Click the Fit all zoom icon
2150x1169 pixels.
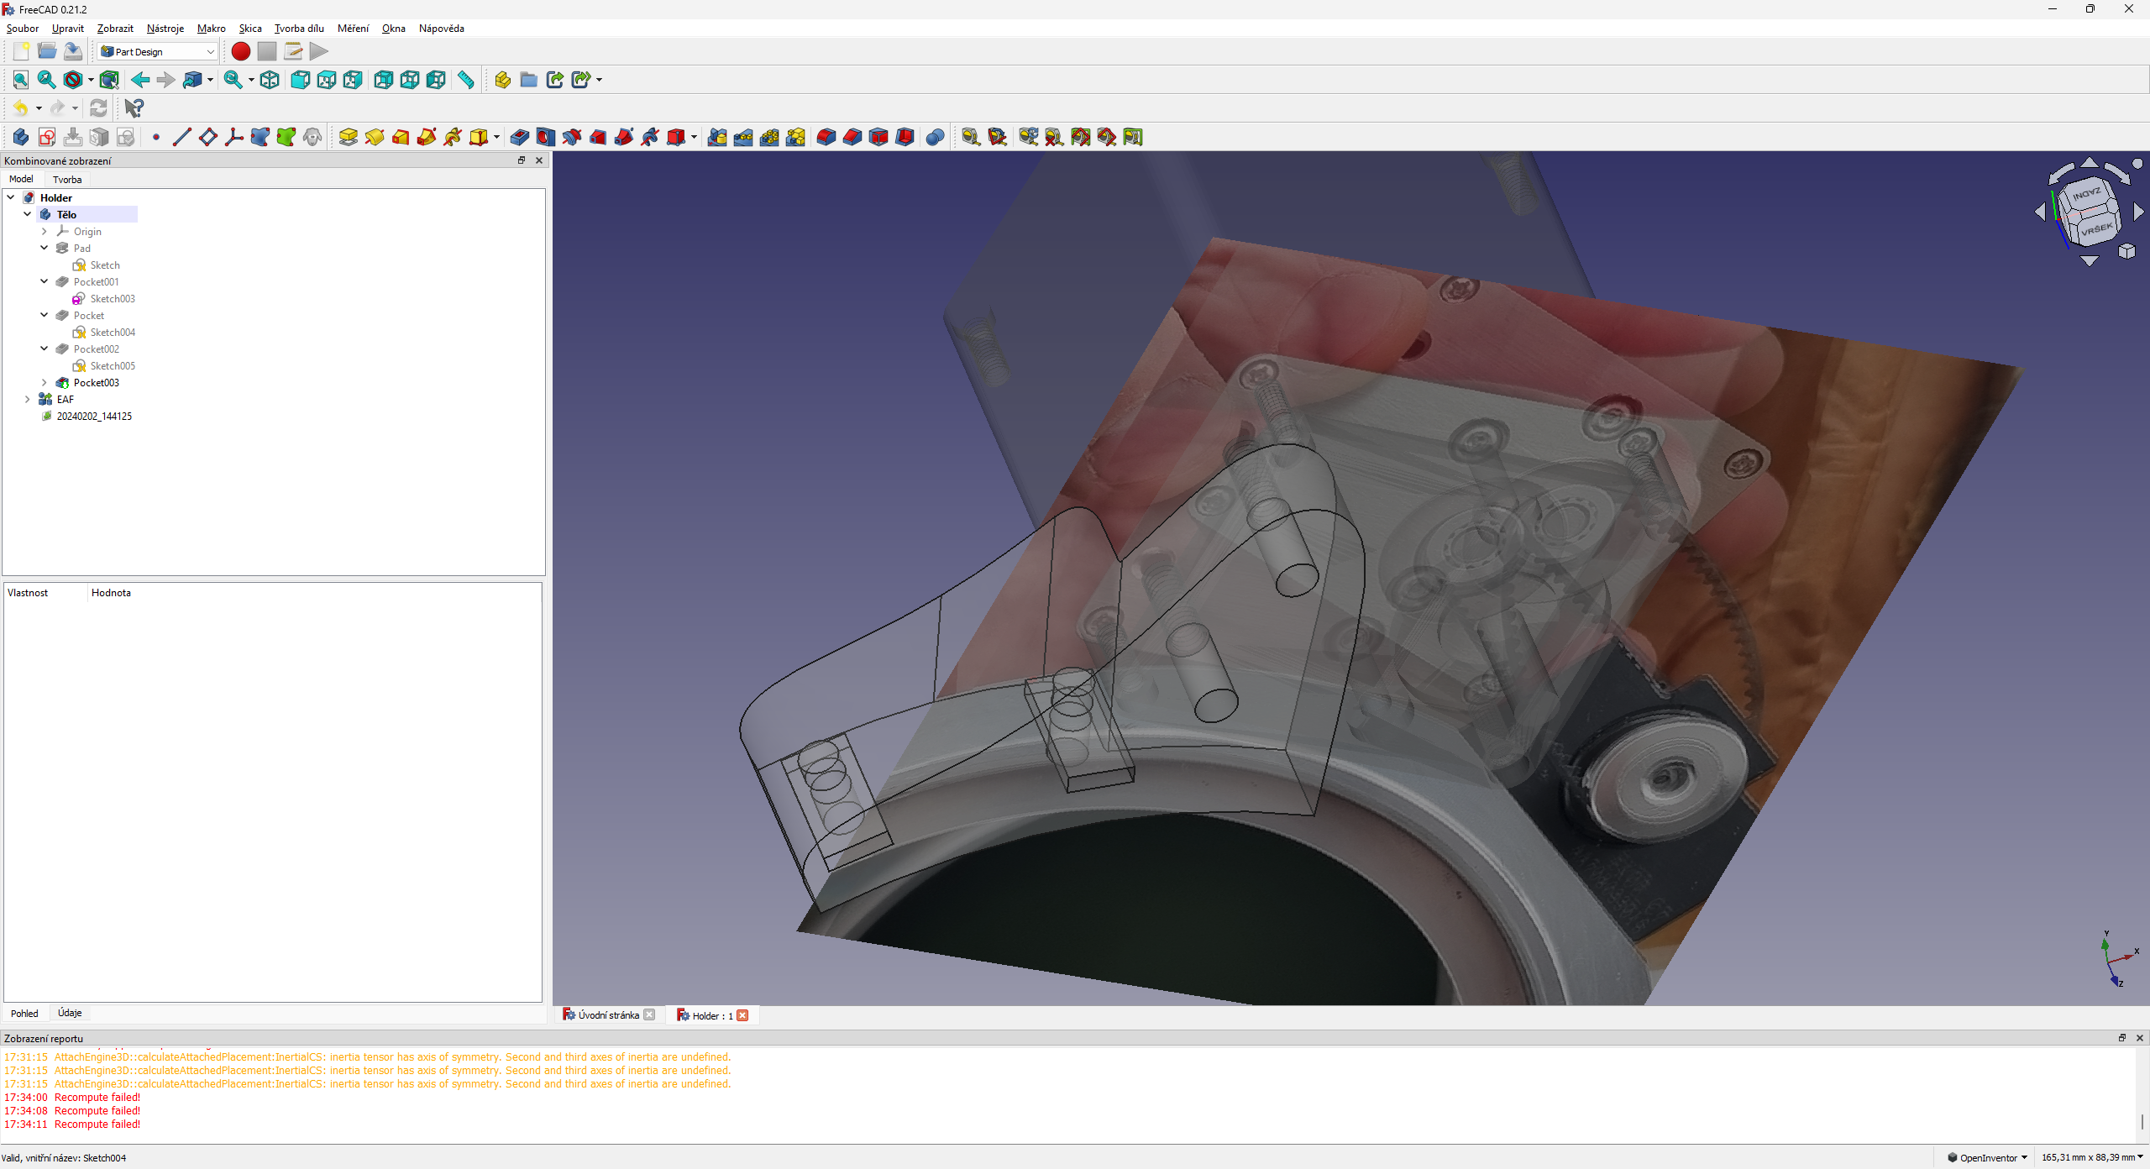[20, 80]
